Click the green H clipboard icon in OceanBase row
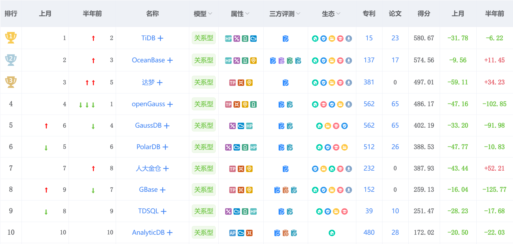The height and width of the screenshot is (244, 513). [290, 61]
